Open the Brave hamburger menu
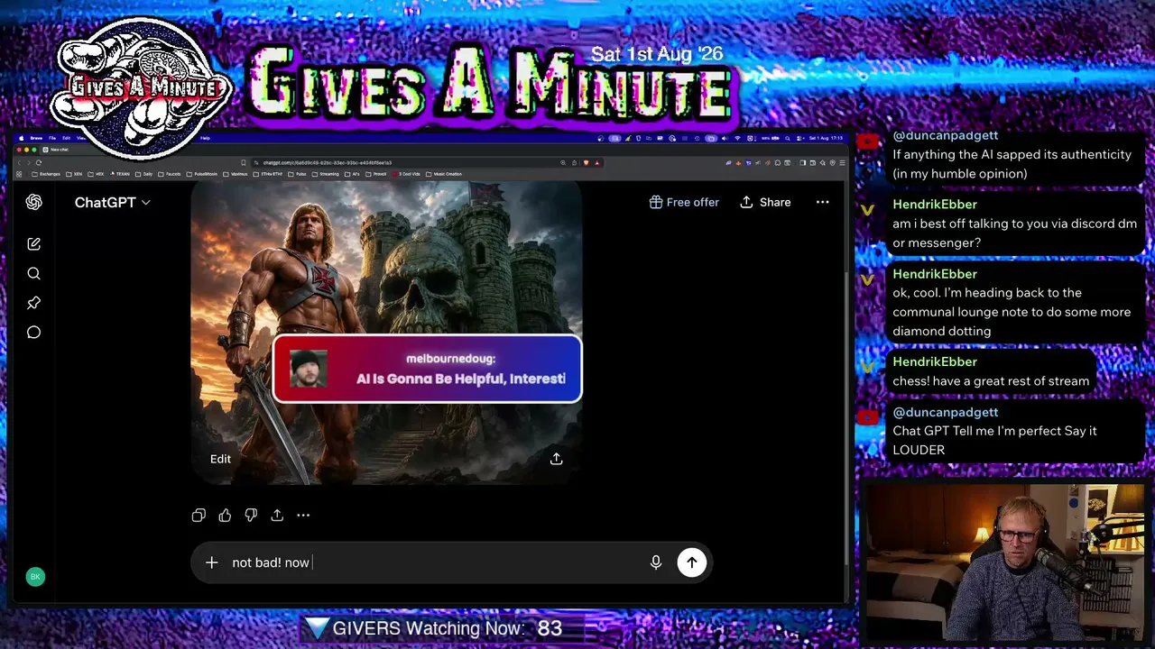Screen dimensions: 1155x649 click(x=842, y=162)
